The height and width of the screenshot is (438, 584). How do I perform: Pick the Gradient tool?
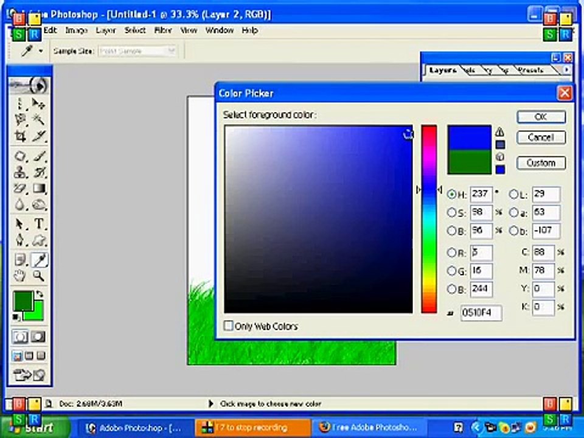click(x=39, y=189)
